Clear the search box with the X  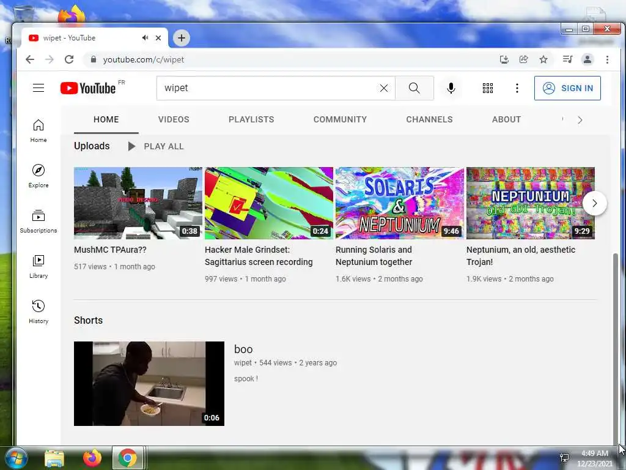pos(384,88)
